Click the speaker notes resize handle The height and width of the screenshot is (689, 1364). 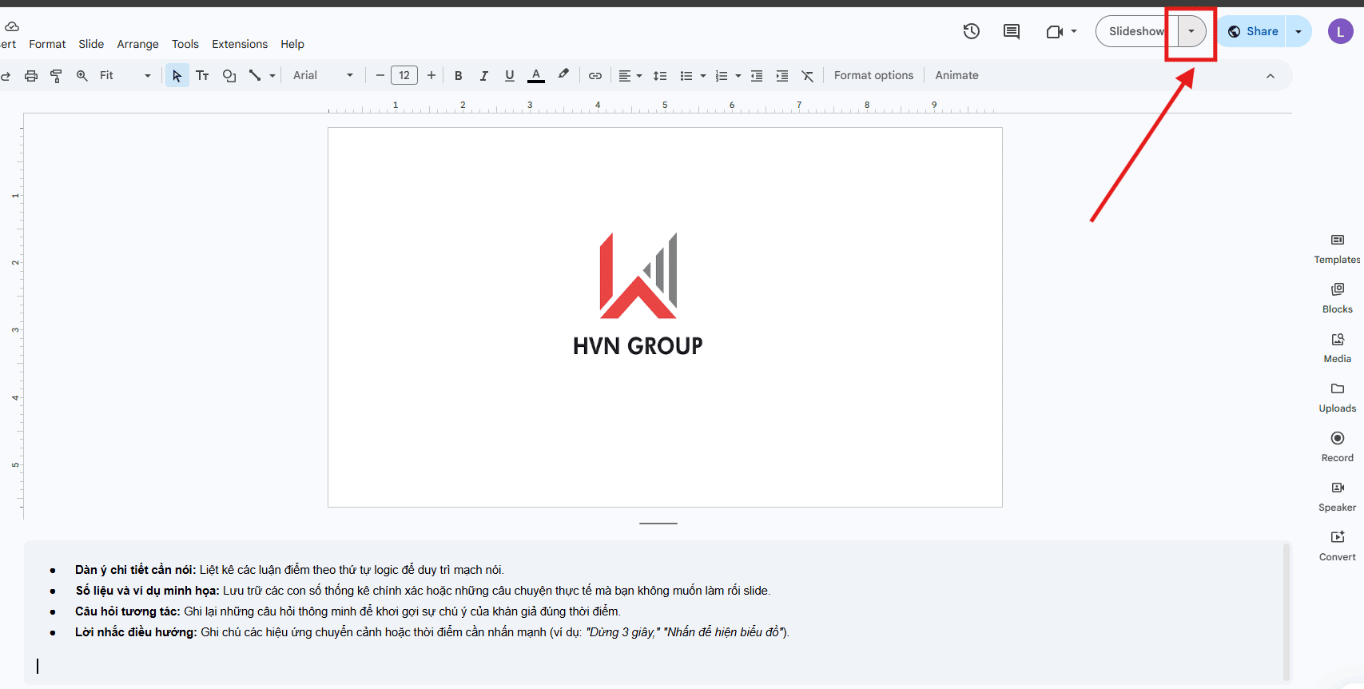pyautogui.click(x=658, y=524)
